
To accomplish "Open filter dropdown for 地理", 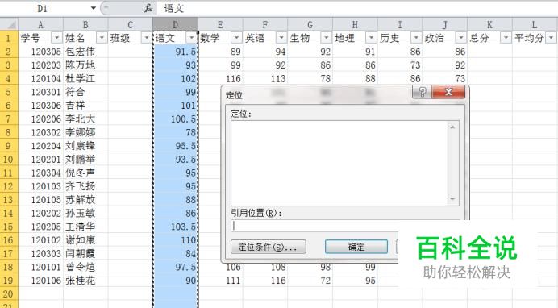I will (x=371, y=37).
